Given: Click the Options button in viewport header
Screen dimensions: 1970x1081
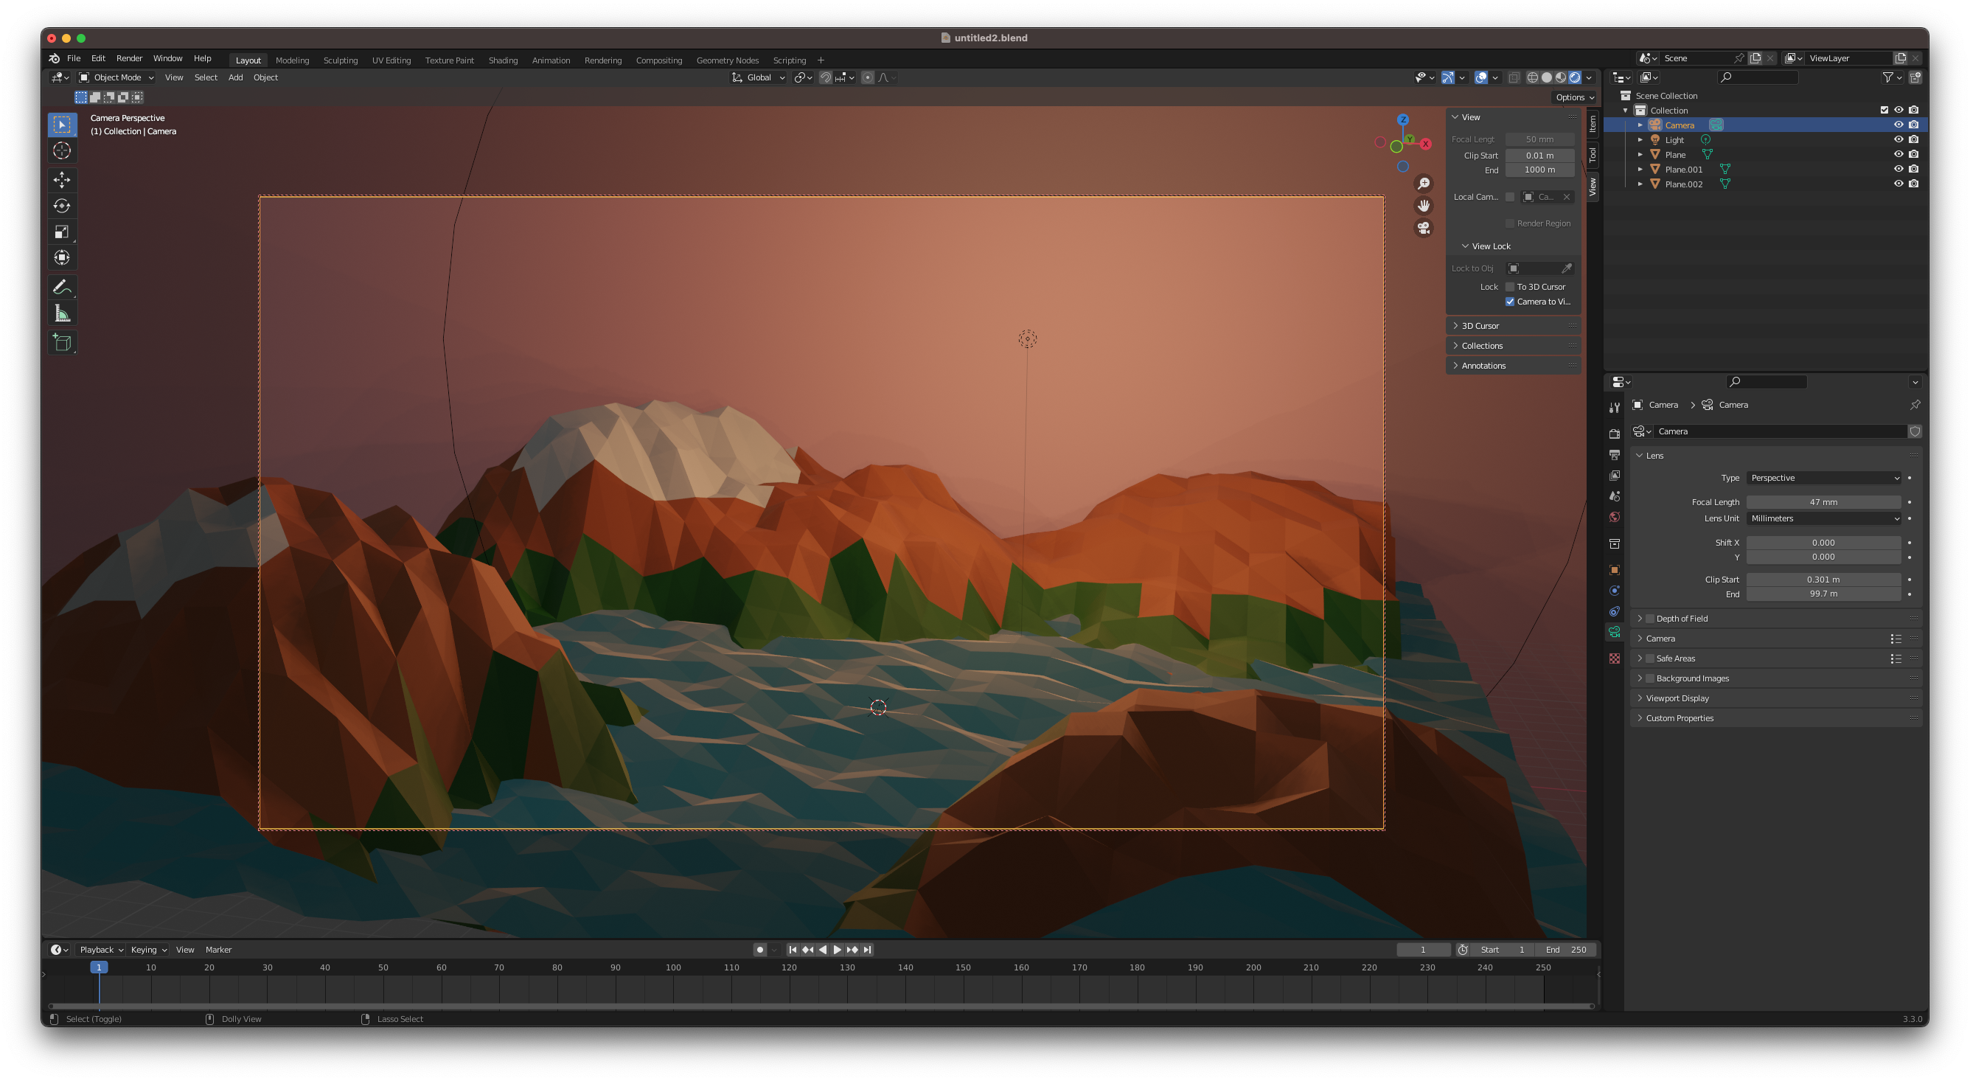Looking at the screenshot, I should (x=1575, y=97).
